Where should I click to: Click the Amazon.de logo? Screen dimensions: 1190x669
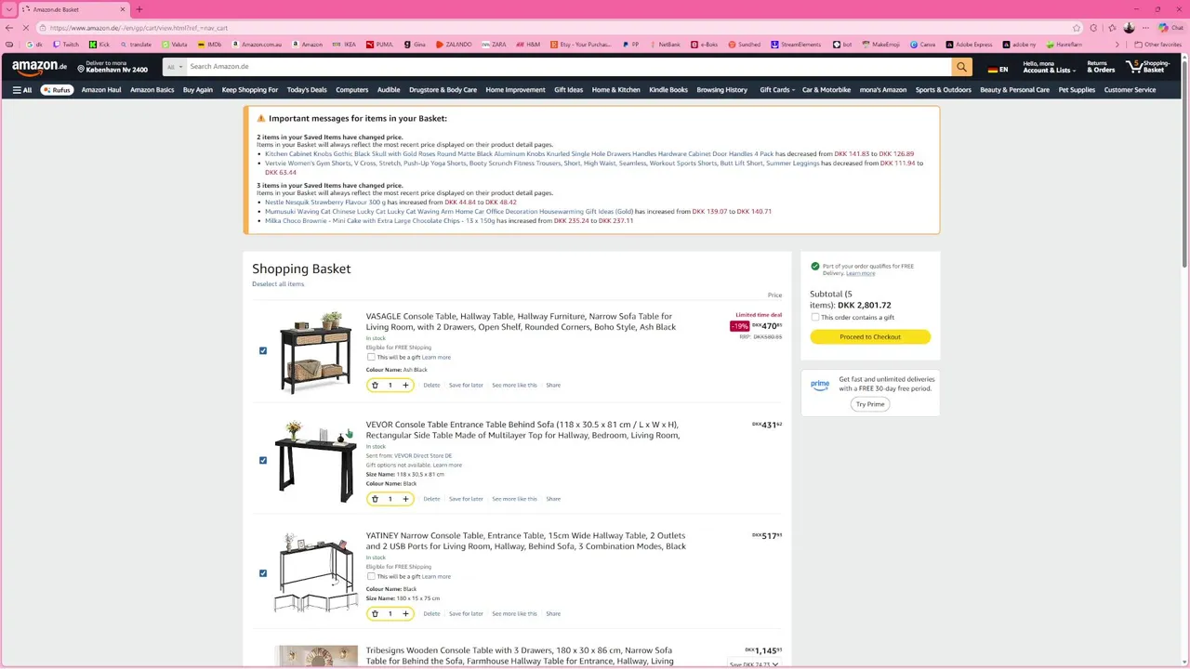40,67
